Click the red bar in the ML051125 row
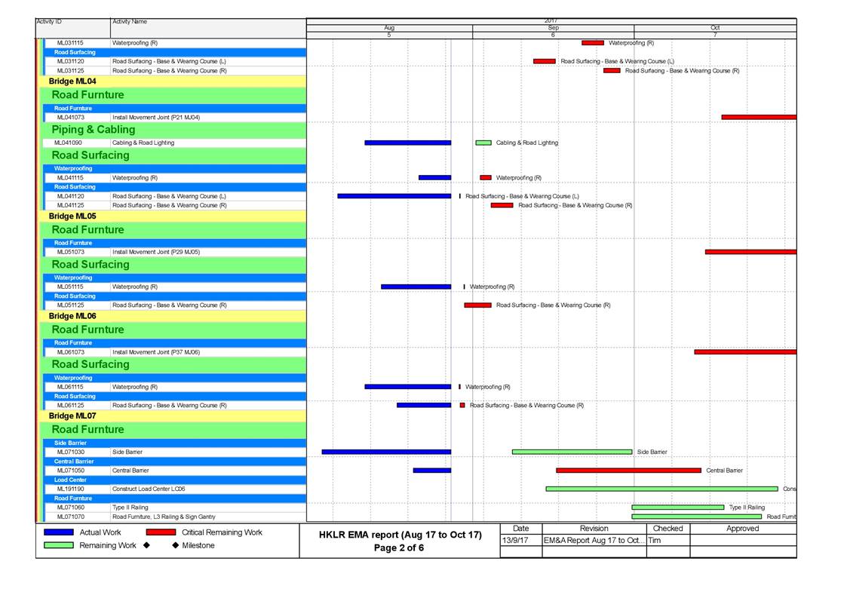The width and height of the screenshot is (847, 598). 478,305
